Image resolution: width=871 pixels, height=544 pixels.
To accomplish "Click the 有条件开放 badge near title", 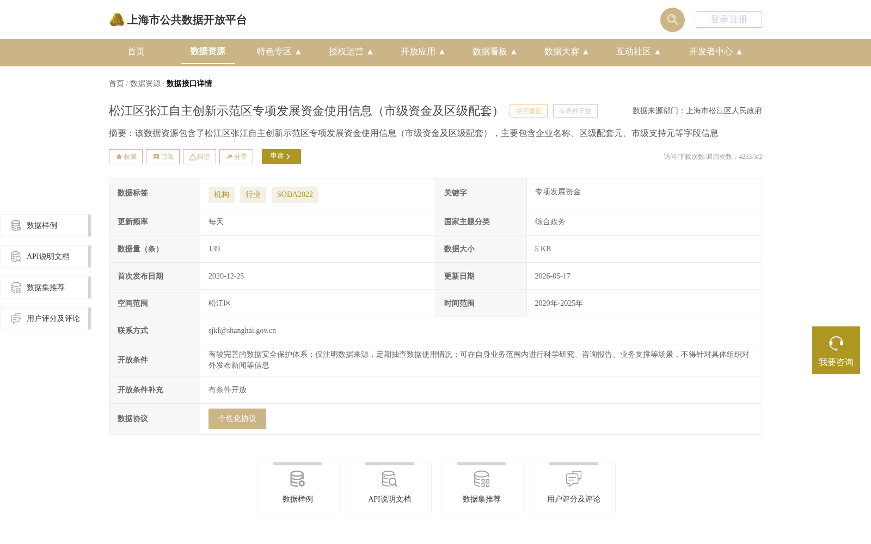I will [575, 111].
